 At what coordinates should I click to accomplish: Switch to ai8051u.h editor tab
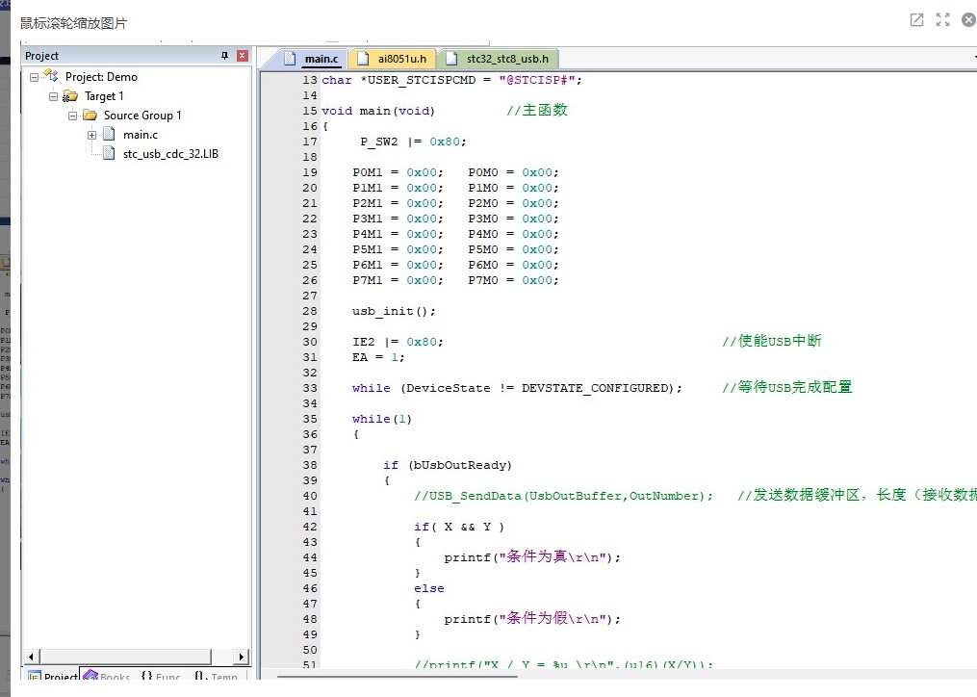tap(393, 59)
